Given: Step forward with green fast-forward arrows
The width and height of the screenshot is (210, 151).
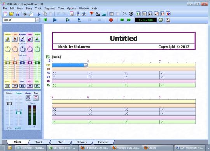Looking at the screenshot, I should (129, 20).
